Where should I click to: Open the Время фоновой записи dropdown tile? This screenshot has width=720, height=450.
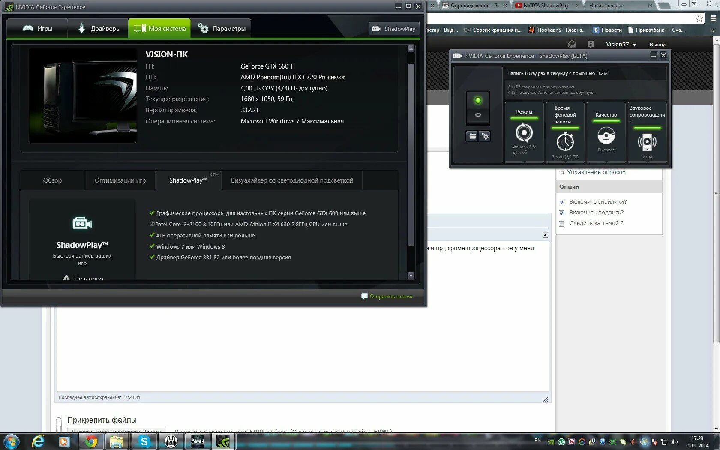565,132
